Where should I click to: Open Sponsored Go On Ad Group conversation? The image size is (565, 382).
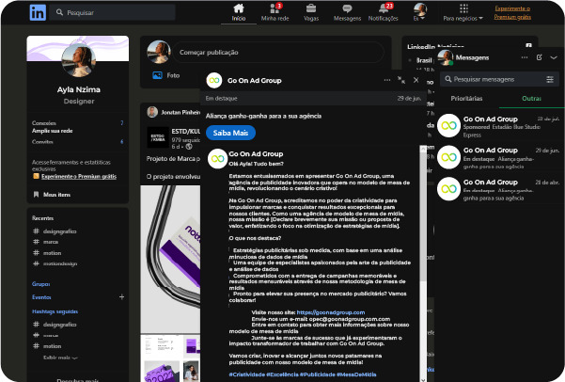[498, 124]
